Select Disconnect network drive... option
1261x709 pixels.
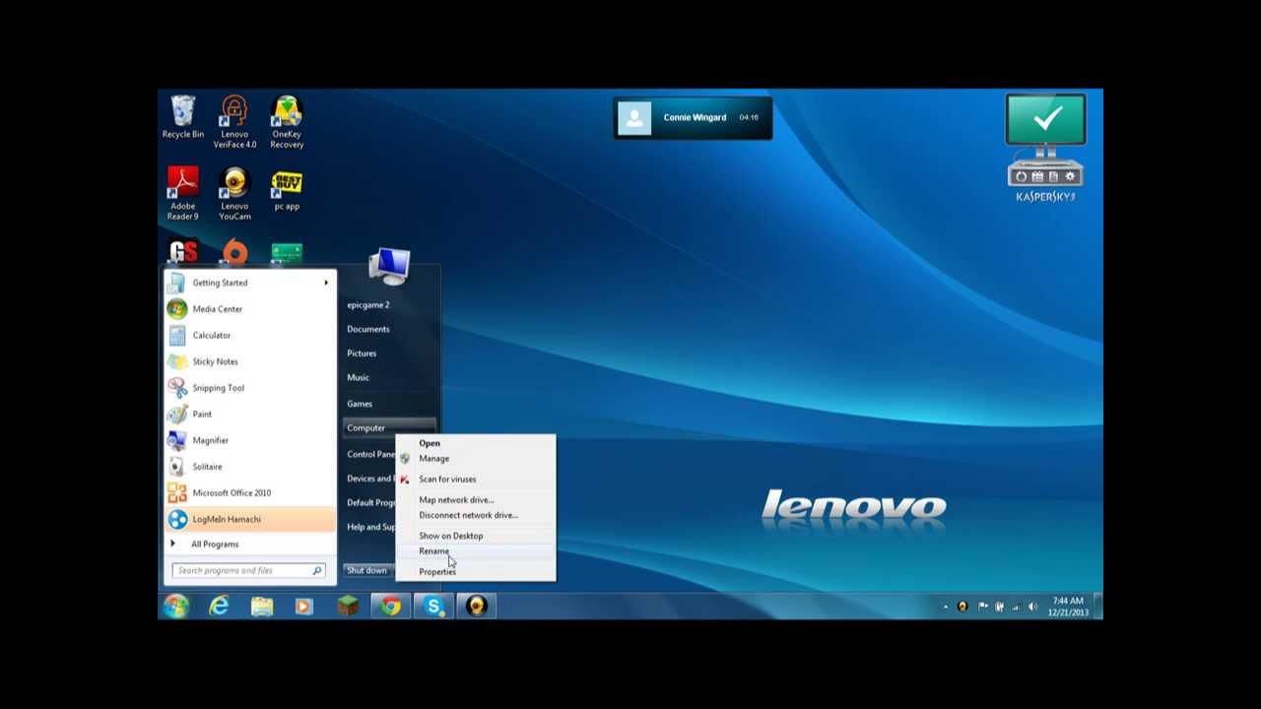(476, 515)
